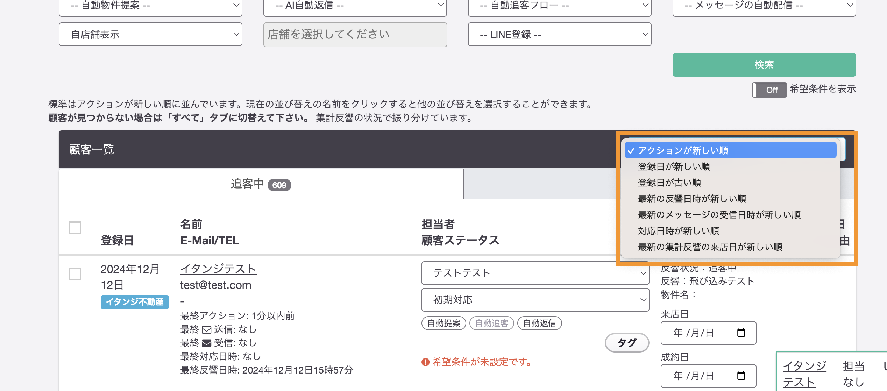Image resolution: width=887 pixels, height=391 pixels.
Task: Click the 最終受信 filled envelope icon
Action: (x=207, y=343)
